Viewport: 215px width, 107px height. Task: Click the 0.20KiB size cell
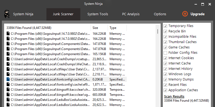(x=98, y=79)
